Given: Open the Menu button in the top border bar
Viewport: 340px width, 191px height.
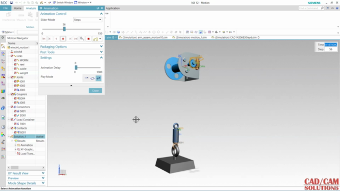Looking at the screenshot, I should point(8,32).
